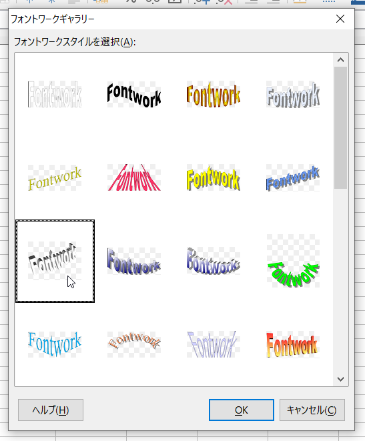Choose the black wavy Fontwork style
Screen dimensions: 365x441
click(x=134, y=94)
